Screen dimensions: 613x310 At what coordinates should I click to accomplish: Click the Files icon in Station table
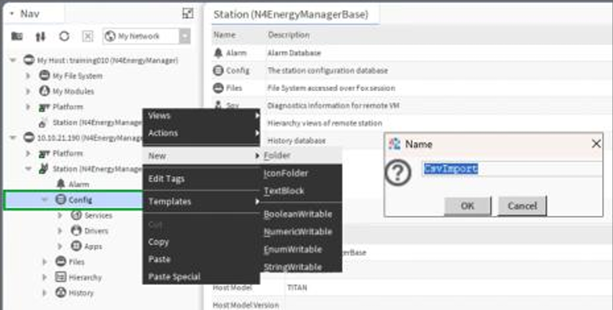coord(218,88)
